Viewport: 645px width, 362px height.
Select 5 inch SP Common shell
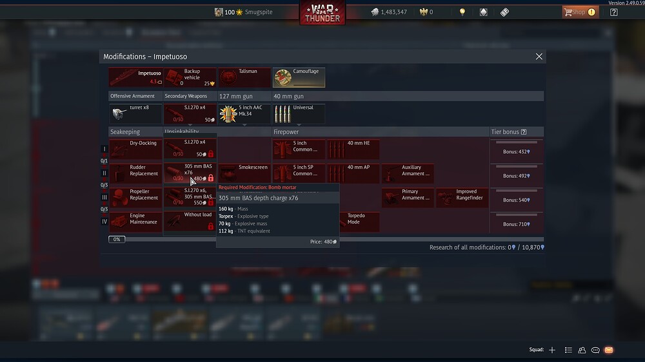click(299, 173)
